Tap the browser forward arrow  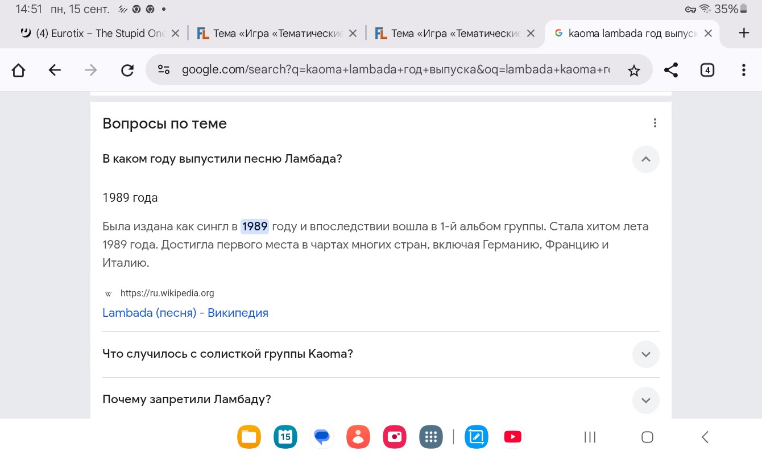coord(91,70)
